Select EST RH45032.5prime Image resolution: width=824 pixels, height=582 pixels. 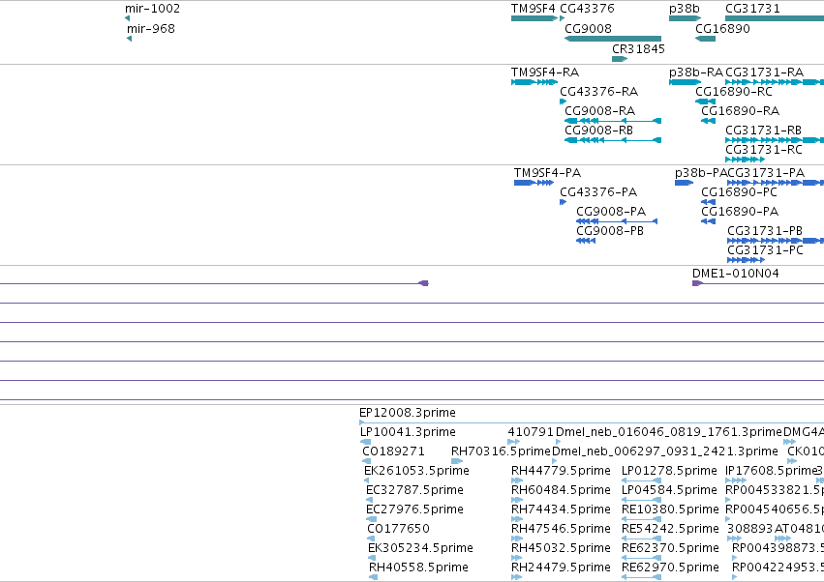(517, 558)
